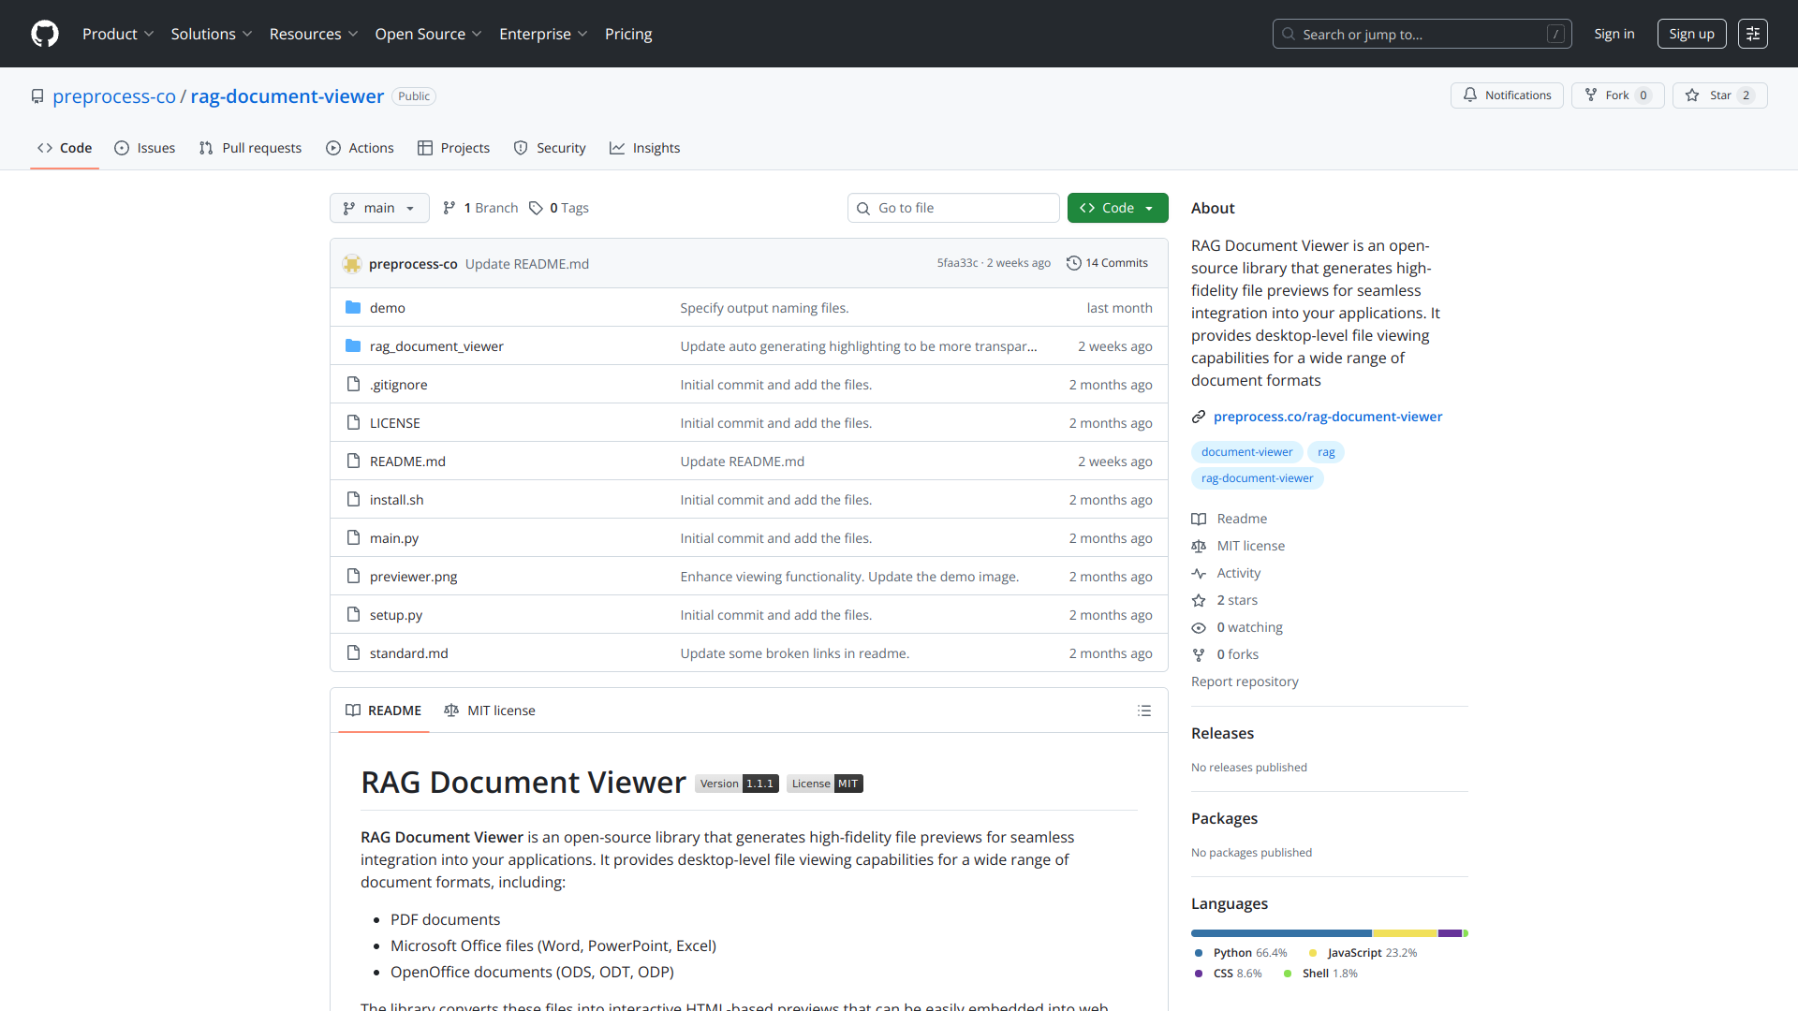Open the Insights tab
This screenshot has width=1798, height=1011.
point(644,148)
